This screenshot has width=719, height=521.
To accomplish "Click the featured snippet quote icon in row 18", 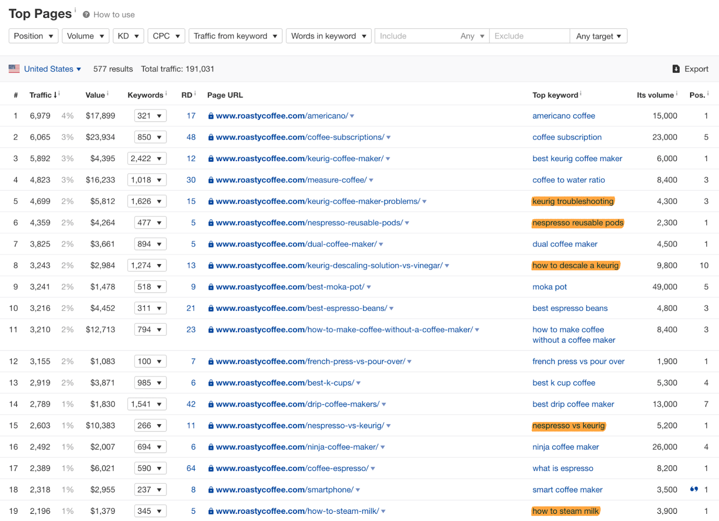I will (694, 489).
